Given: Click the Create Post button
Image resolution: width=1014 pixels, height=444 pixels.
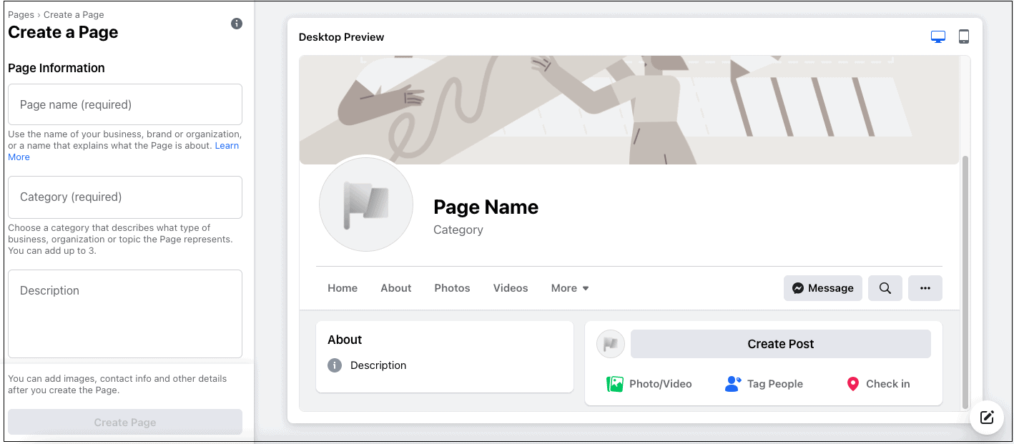Looking at the screenshot, I should click(x=781, y=344).
